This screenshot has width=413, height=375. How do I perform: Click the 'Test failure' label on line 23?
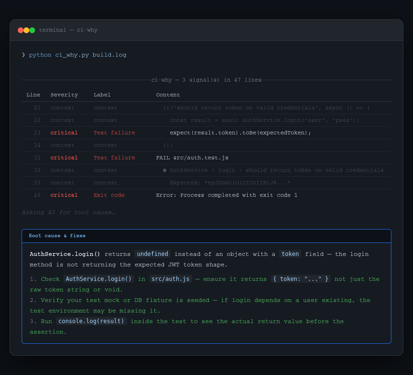[114, 133]
